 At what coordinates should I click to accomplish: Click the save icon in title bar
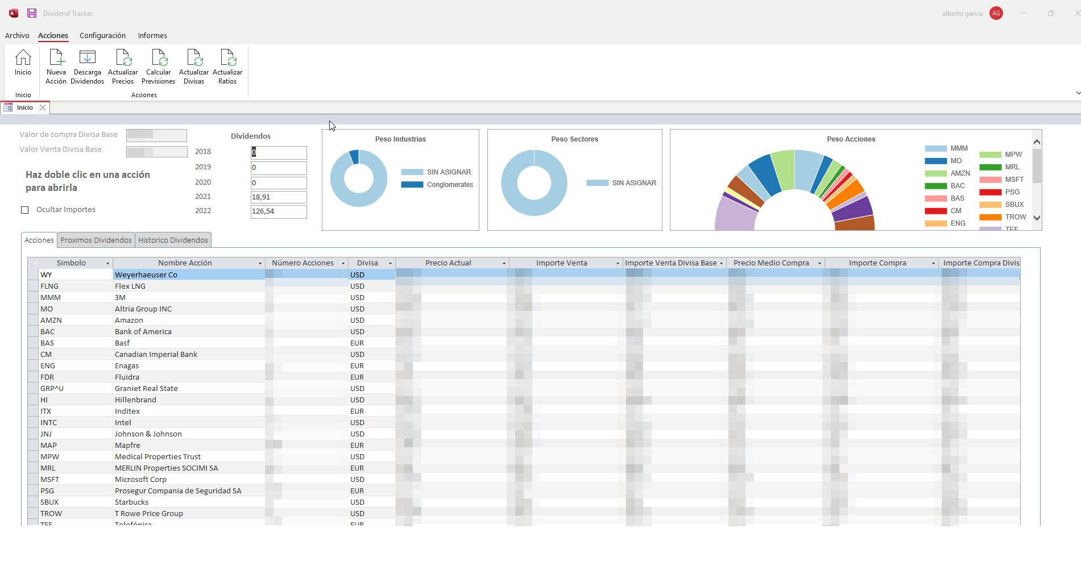pos(32,13)
